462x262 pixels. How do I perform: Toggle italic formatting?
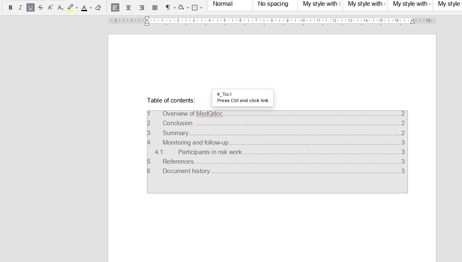pyautogui.click(x=20, y=7)
